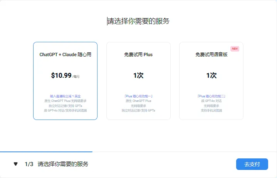The height and width of the screenshot is (178, 277).
Task: Click the 输入邀请码立减 1 美金 text
Action: pyautogui.click(x=65, y=96)
